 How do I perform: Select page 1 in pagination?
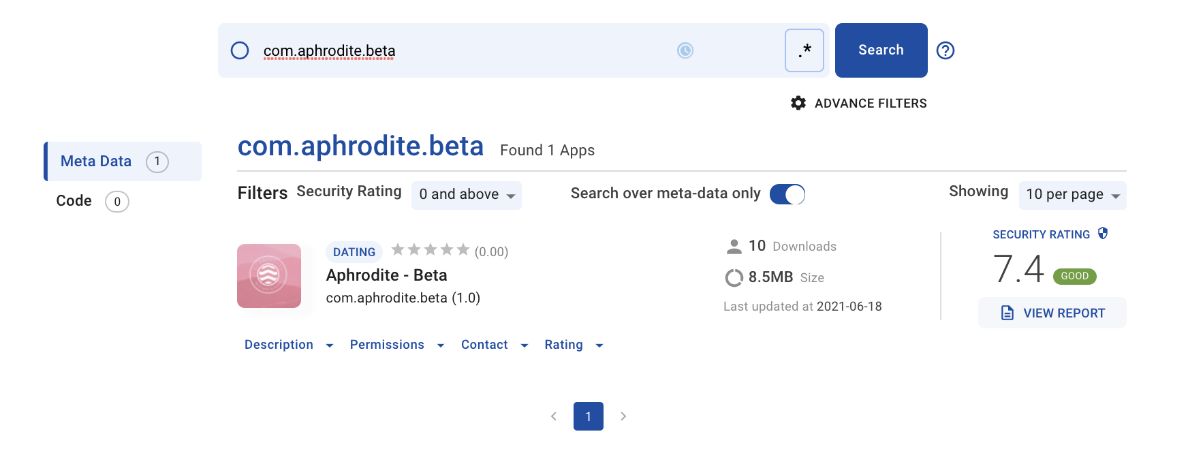[x=589, y=416]
